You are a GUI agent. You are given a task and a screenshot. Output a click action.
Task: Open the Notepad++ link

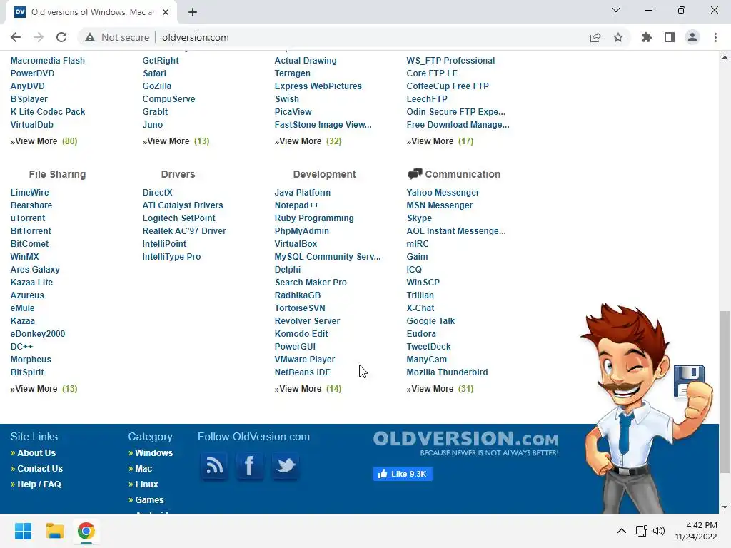coord(296,205)
